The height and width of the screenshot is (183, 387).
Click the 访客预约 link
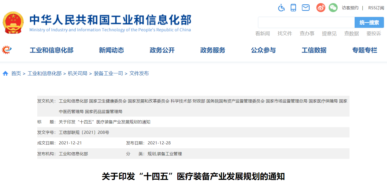click(350, 8)
